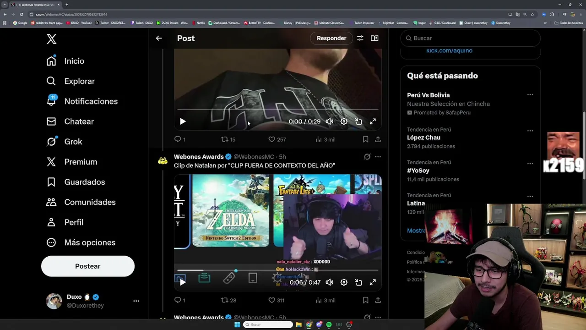The height and width of the screenshot is (330, 586).
Task: Like the post with 311 likes
Action: point(277,300)
